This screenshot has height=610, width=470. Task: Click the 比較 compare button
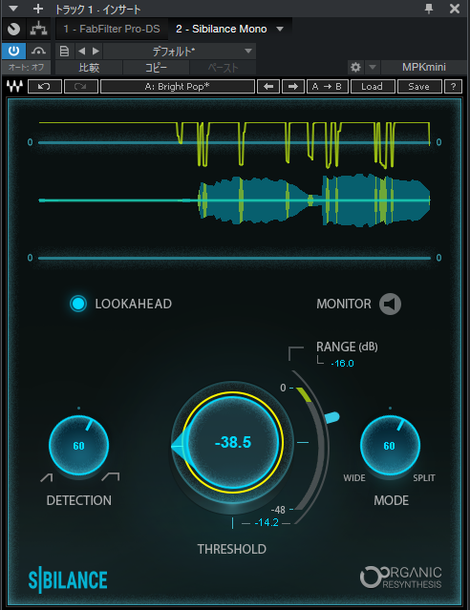click(89, 68)
